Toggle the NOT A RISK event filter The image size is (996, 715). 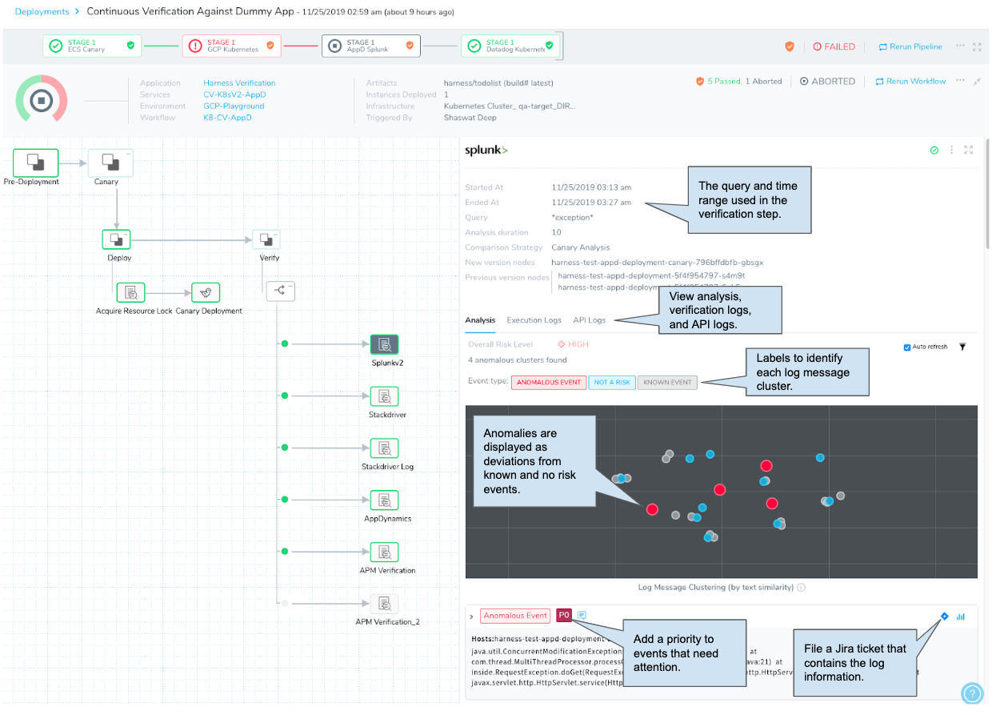tap(611, 382)
